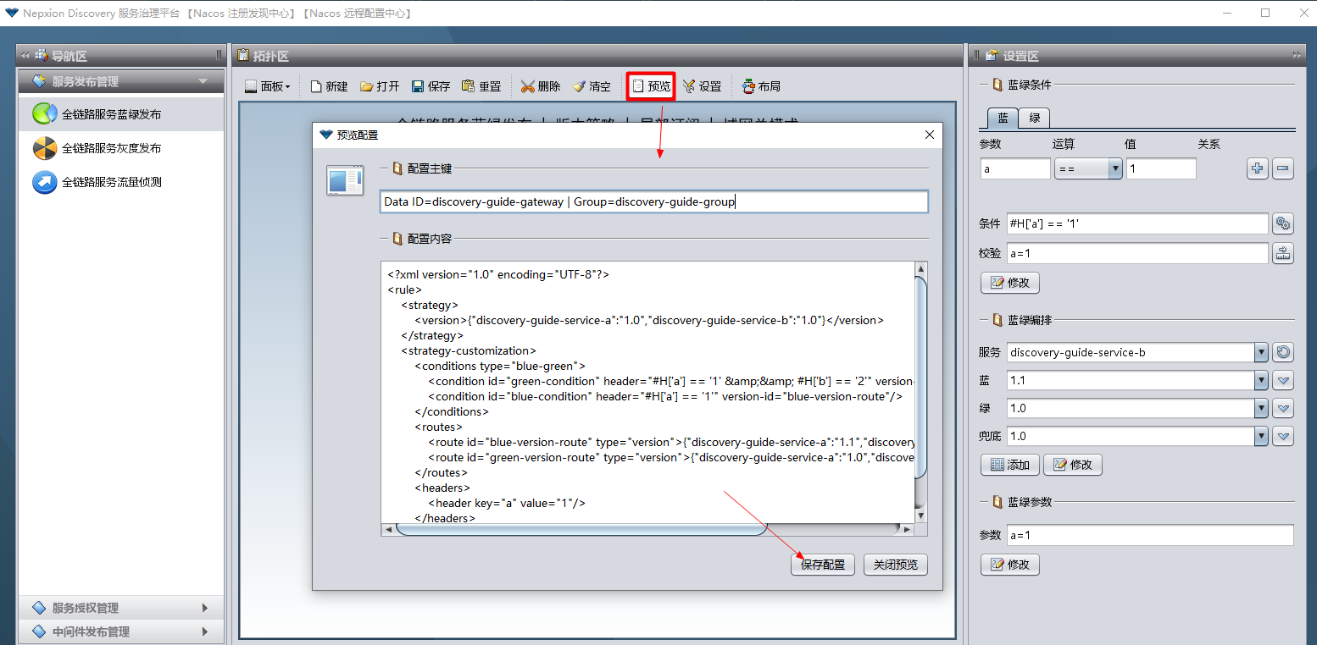Screen dimensions: 1317x645
Task: Click the 保存 save toolbar button
Action: tap(431, 86)
